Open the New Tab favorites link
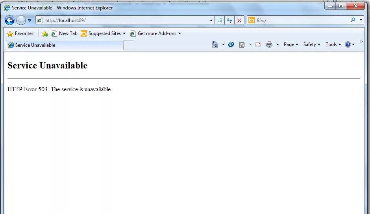The image size is (370, 214). [x=65, y=33]
